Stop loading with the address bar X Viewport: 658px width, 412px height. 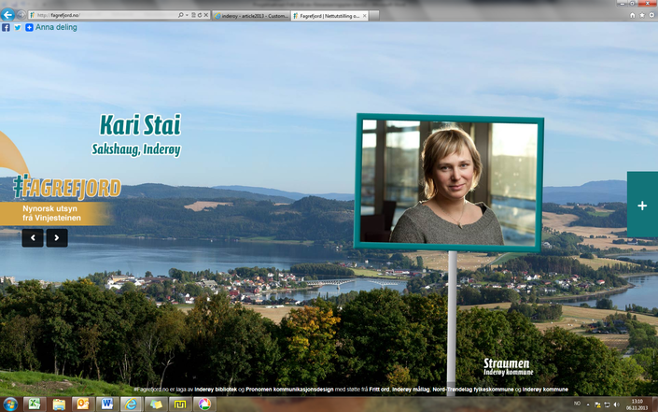pos(206,15)
